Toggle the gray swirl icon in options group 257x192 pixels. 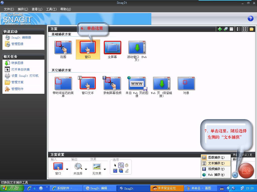[127, 171]
